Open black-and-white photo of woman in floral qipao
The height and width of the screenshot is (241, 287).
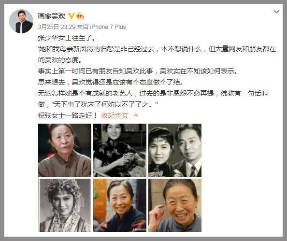(x=120, y=150)
